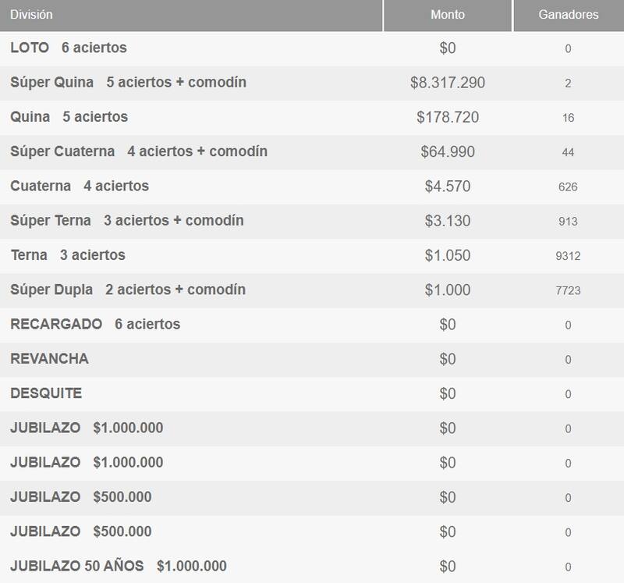Click the Monto column header

click(x=448, y=15)
